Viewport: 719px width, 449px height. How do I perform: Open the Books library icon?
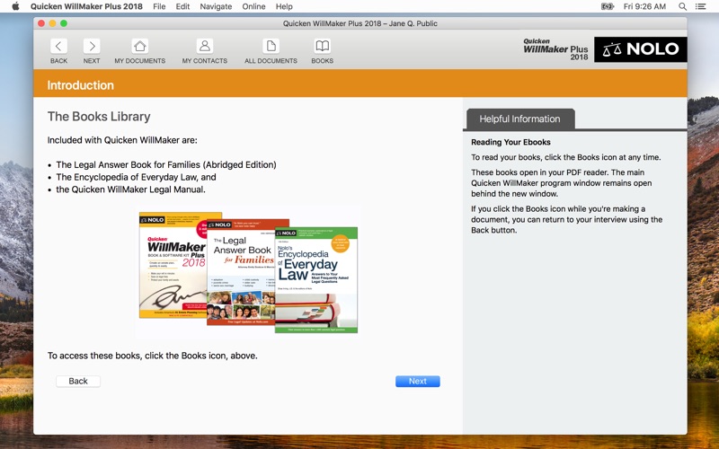pyautogui.click(x=322, y=47)
